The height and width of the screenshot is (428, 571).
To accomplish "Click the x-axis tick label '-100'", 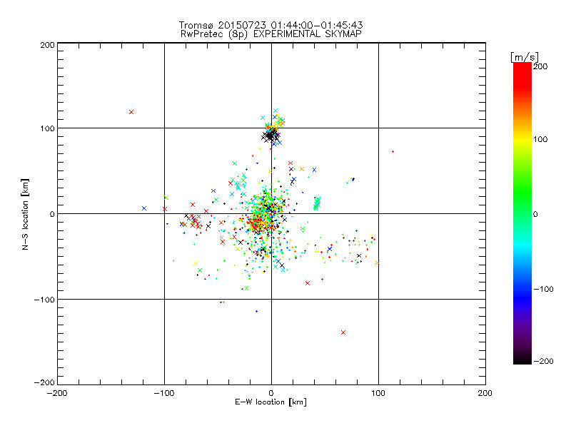I will click(164, 394).
